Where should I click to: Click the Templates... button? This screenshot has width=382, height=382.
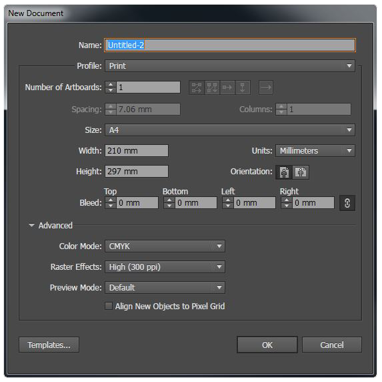tap(49, 345)
